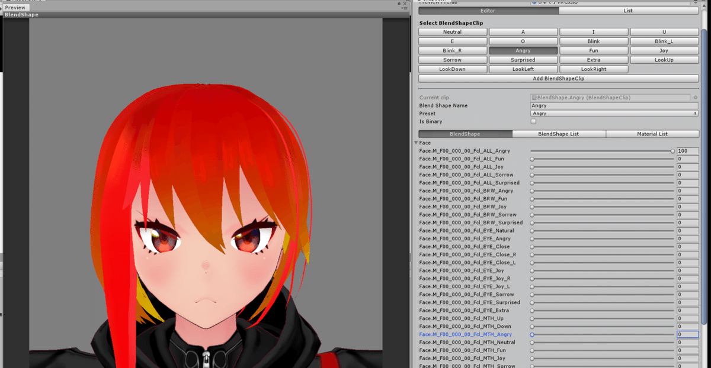Click the Fcl_MTH_Angry value field
The width and height of the screenshot is (711, 368).
point(687,334)
